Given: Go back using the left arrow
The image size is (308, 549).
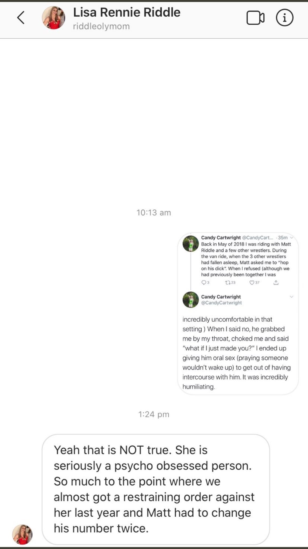Looking at the screenshot, I should tap(21, 18).
